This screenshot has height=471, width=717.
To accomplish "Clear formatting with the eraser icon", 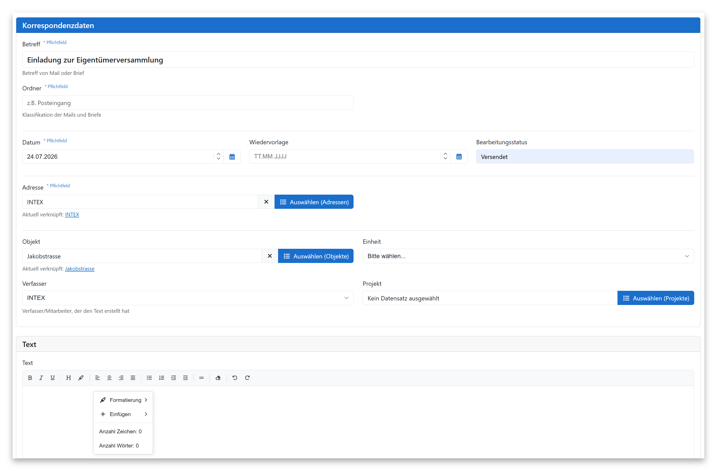I will [x=218, y=378].
